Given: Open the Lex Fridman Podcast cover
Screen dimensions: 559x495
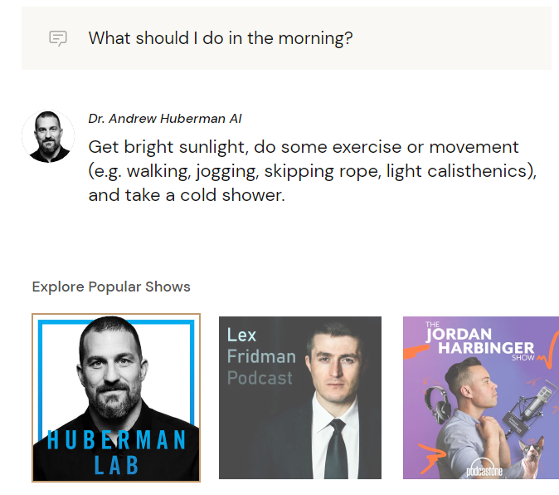Looking at the screenshot, I should (x=300, y=398).
